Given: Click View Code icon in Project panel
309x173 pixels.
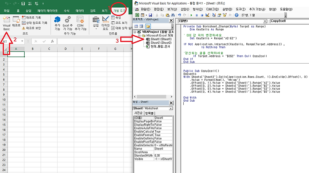Looking at the screenshot, I should pos(136,26).
